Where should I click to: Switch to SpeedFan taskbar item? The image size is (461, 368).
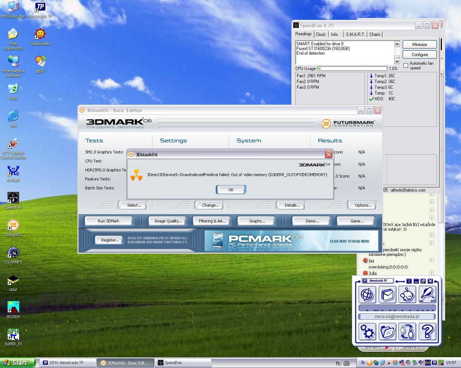183,363
